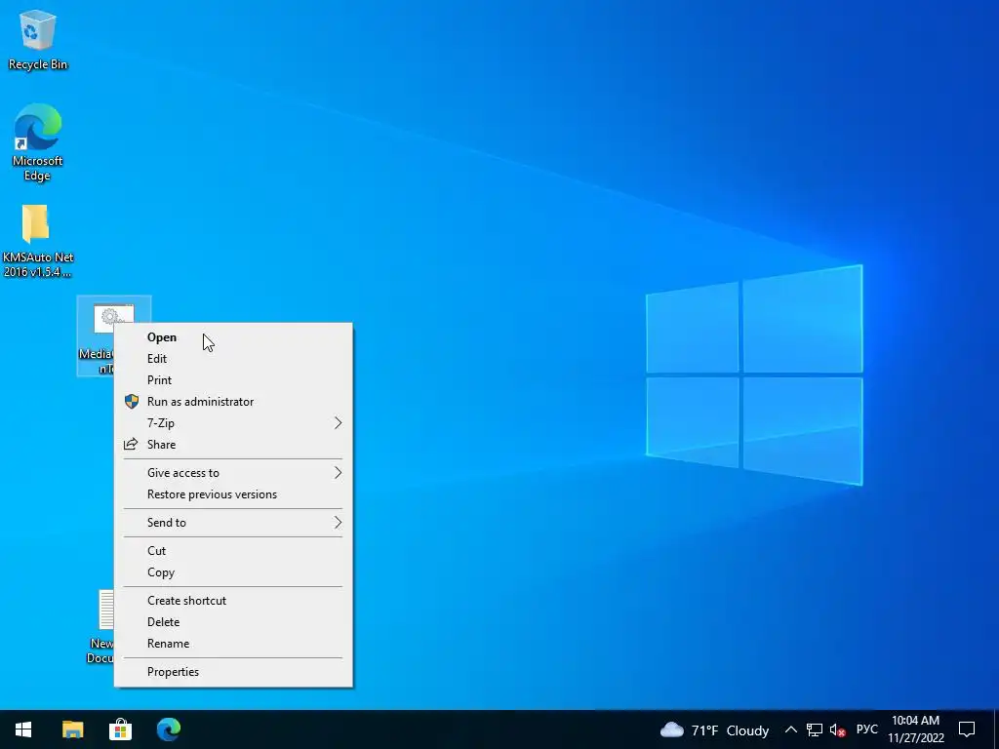This screenshot has height=749, width=999.
Task: Show hidden system tray icons
Action: (x=790, y=729)
